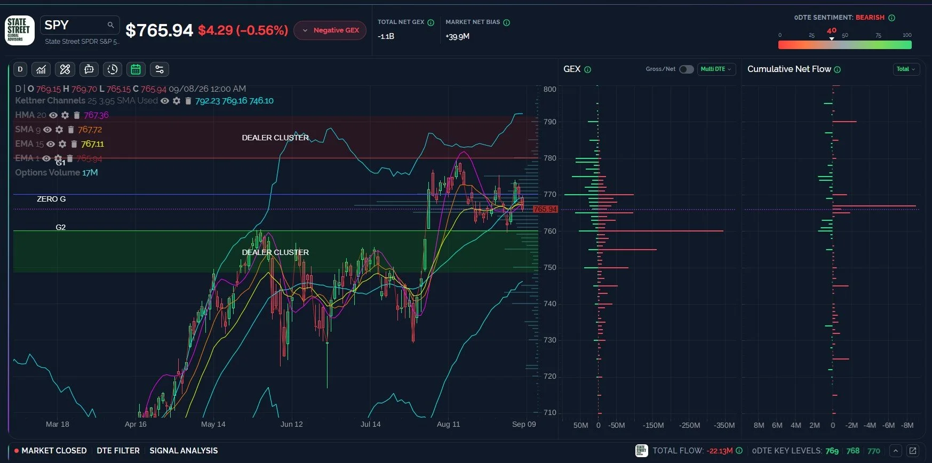Open settings gear for Keltner Channels

pos(177,101)
